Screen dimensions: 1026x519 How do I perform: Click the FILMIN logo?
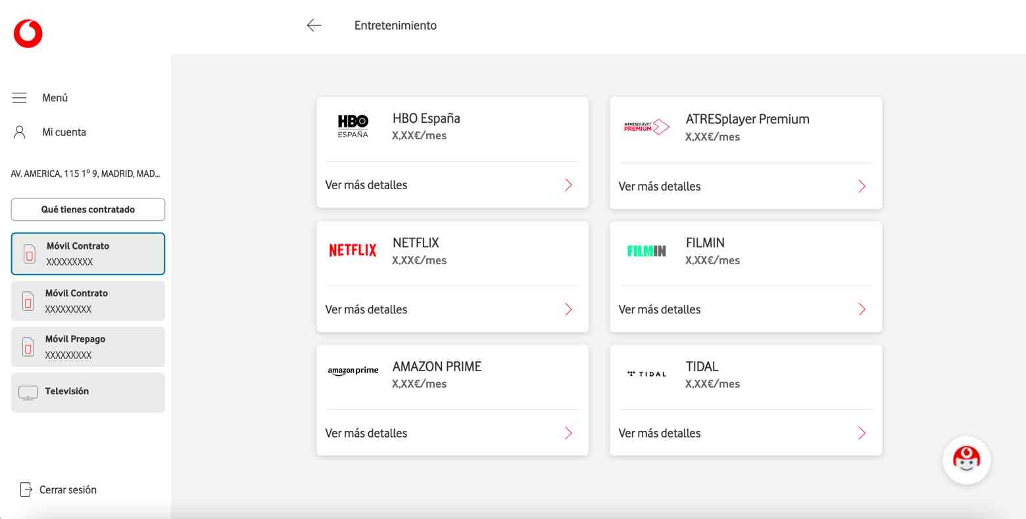point(647,250)
